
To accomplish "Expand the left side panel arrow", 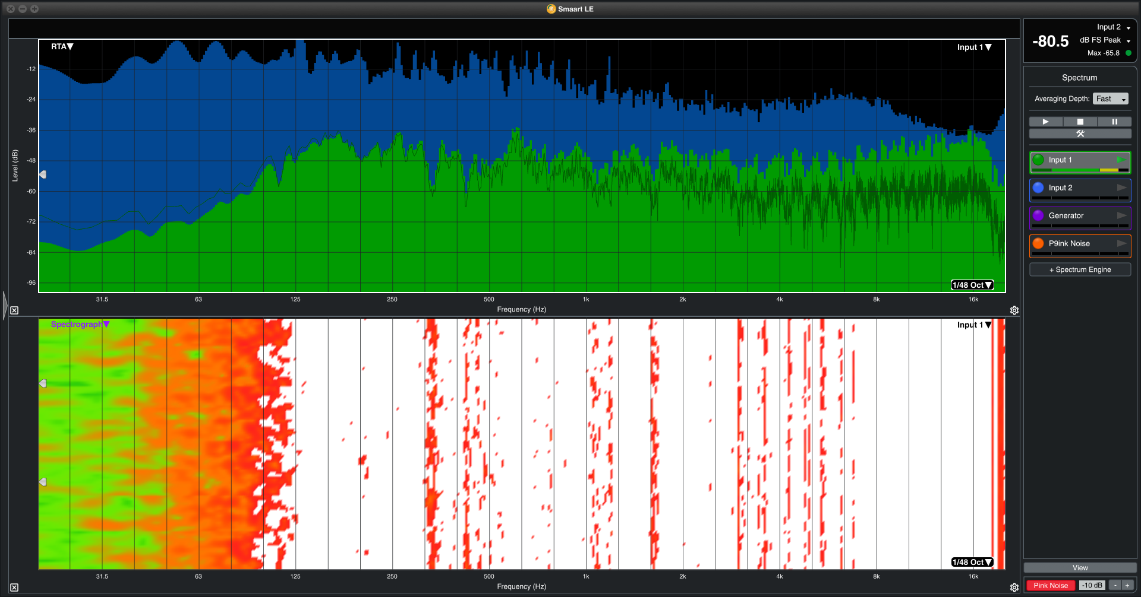I will point(5,306).
